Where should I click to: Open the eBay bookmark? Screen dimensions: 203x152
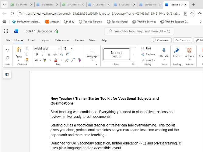[x=69, y=22]
